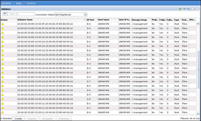The image size is (201, 121).
Task: Click the Create button
Action: 18,118
